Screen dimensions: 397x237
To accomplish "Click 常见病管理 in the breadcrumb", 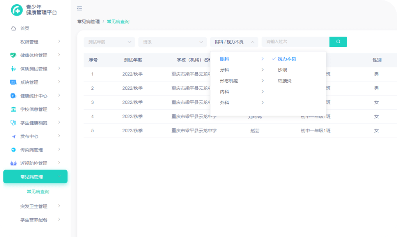I will pos(89,22).
